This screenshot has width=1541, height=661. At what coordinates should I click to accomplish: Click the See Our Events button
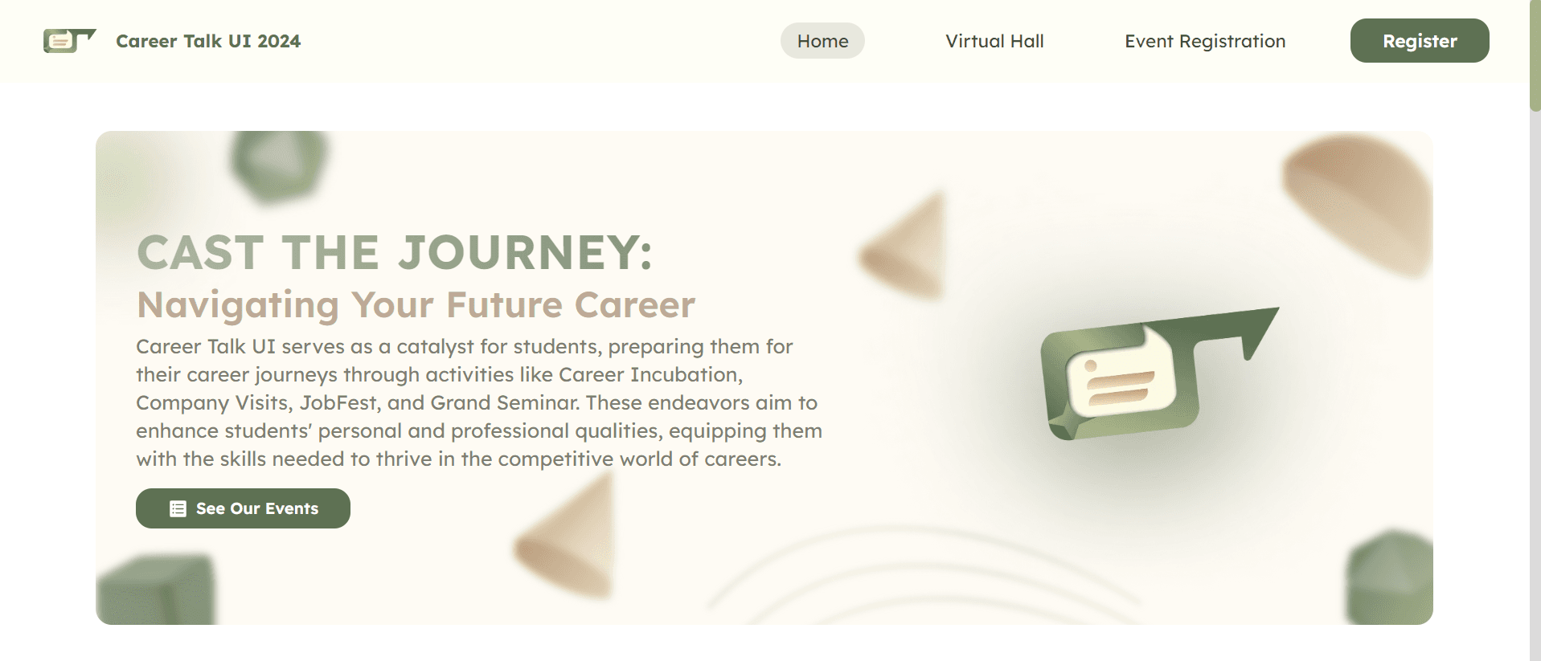243,508
